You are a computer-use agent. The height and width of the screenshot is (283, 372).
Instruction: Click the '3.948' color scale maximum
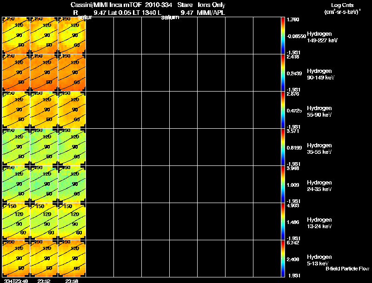[293, 168]
